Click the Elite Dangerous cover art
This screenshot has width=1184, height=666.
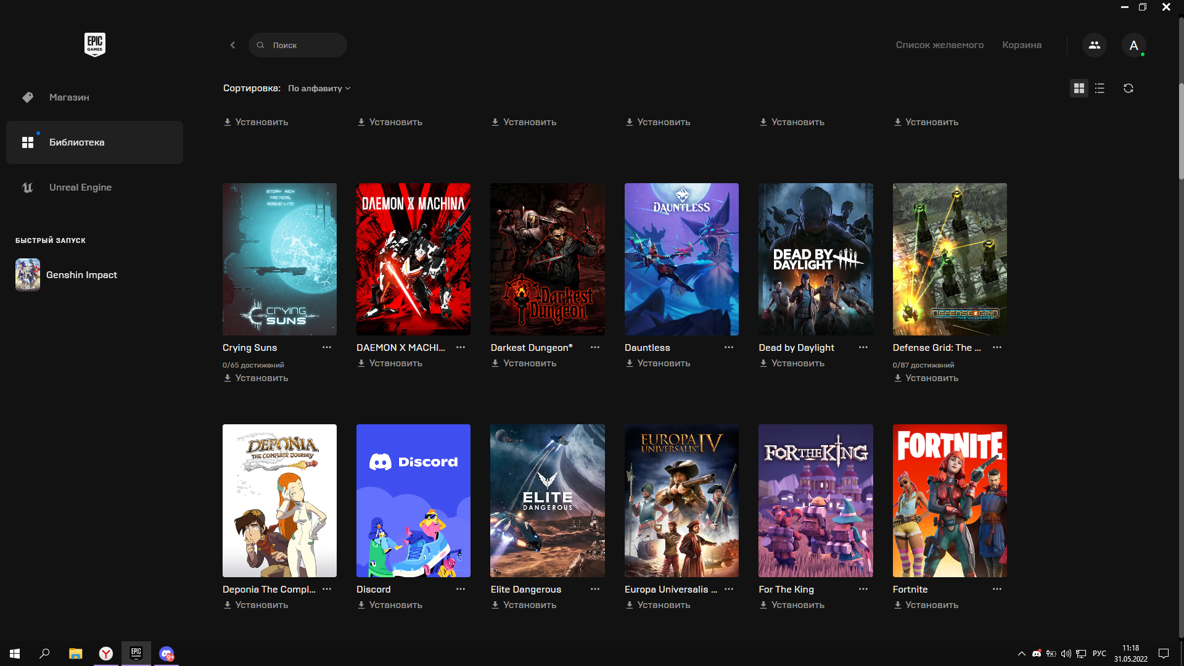click(548, 501)
